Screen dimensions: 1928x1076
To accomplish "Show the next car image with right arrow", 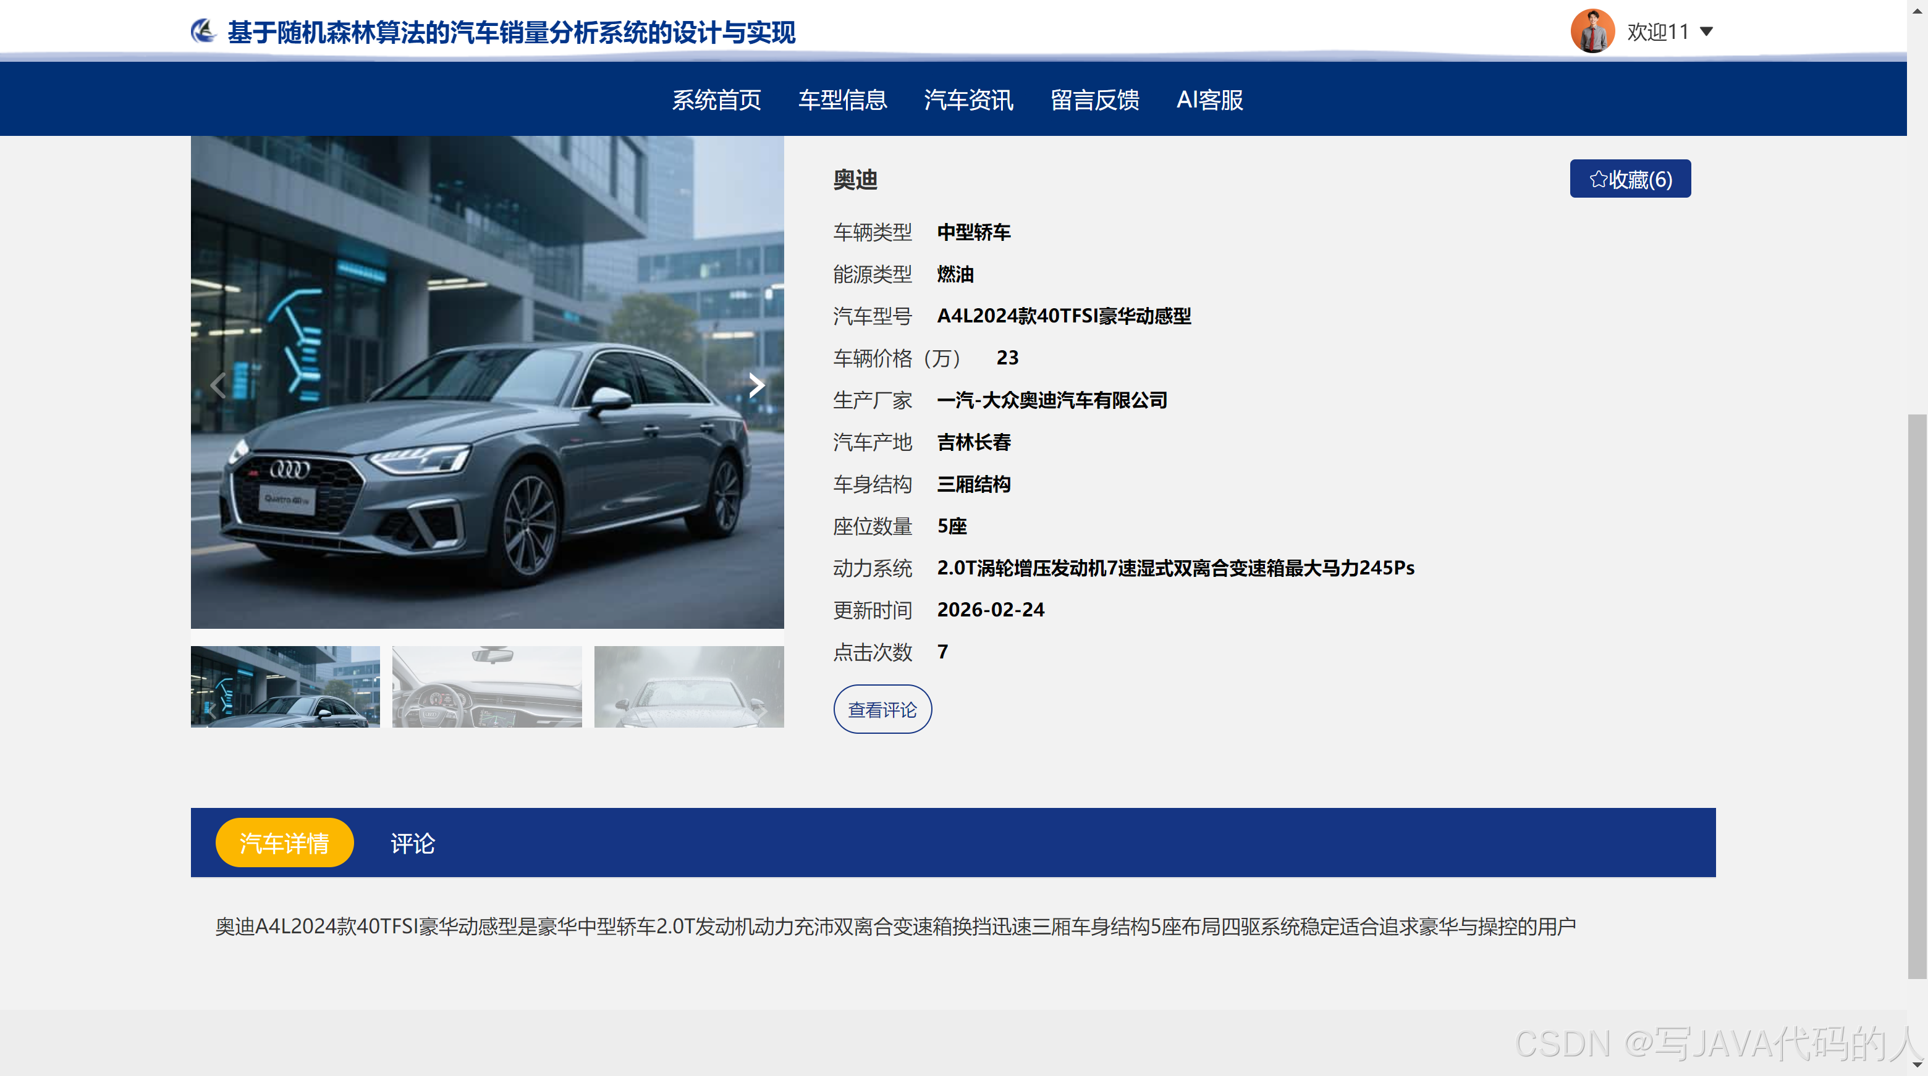I will (x=757, y=385).
